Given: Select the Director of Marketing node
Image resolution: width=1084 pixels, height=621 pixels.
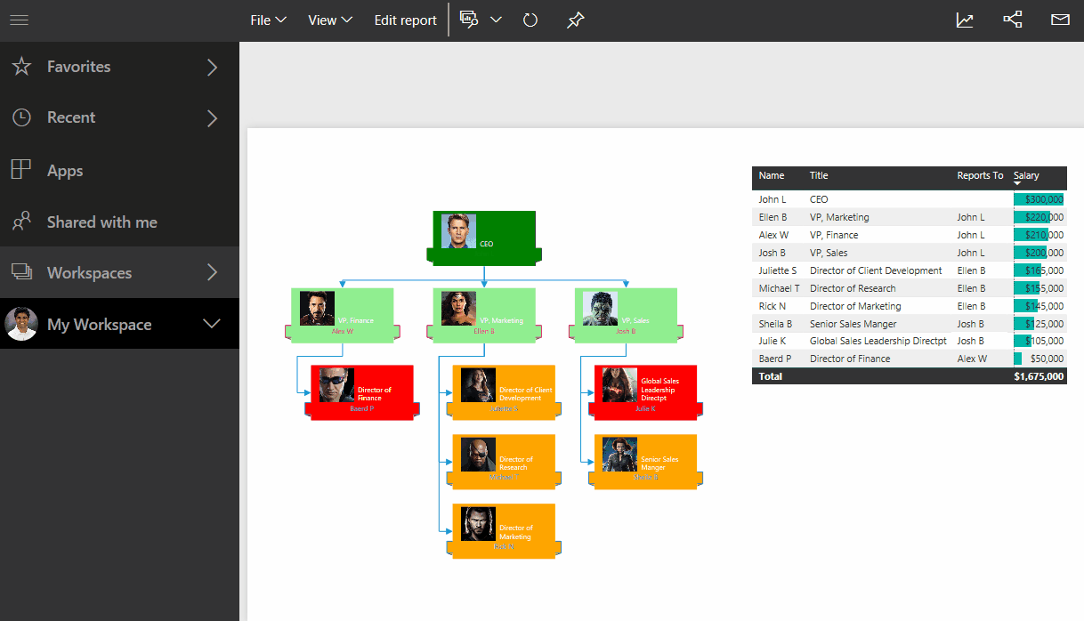Looking at the screenshot, I should point(504,530).
